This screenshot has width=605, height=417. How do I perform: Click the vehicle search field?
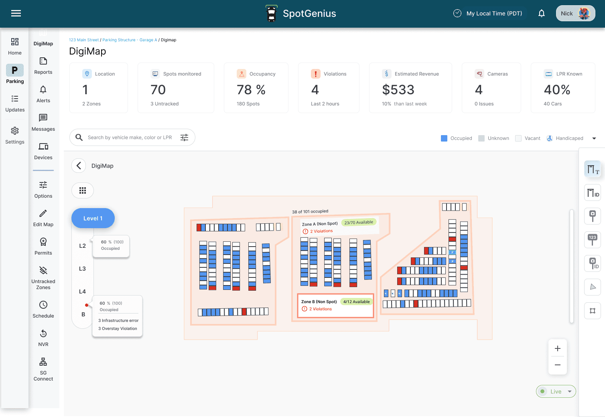(x=132, y=138)
